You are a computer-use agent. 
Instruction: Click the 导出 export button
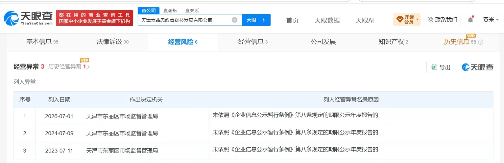click(x=441, y=67)
